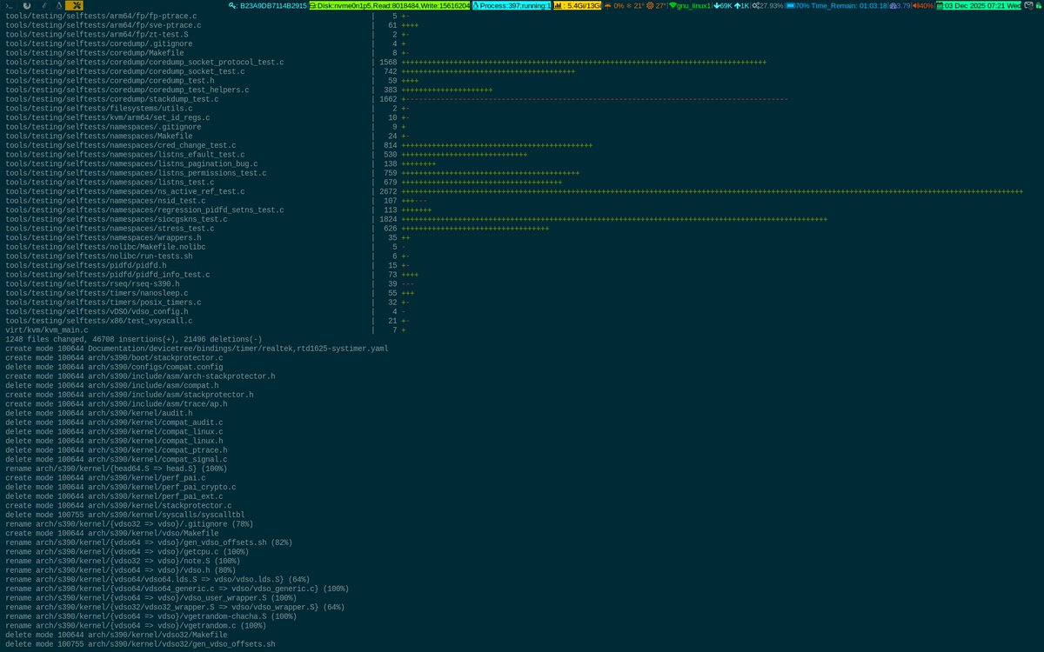Click the 27.93% CPU gear indicator
The height and width of the screenshot is (652, 1044).
click(x=767, y=5)
